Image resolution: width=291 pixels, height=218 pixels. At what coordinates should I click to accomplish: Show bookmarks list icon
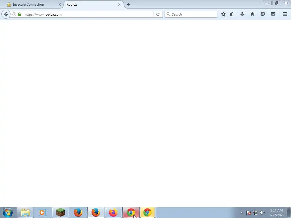point(232,14)
